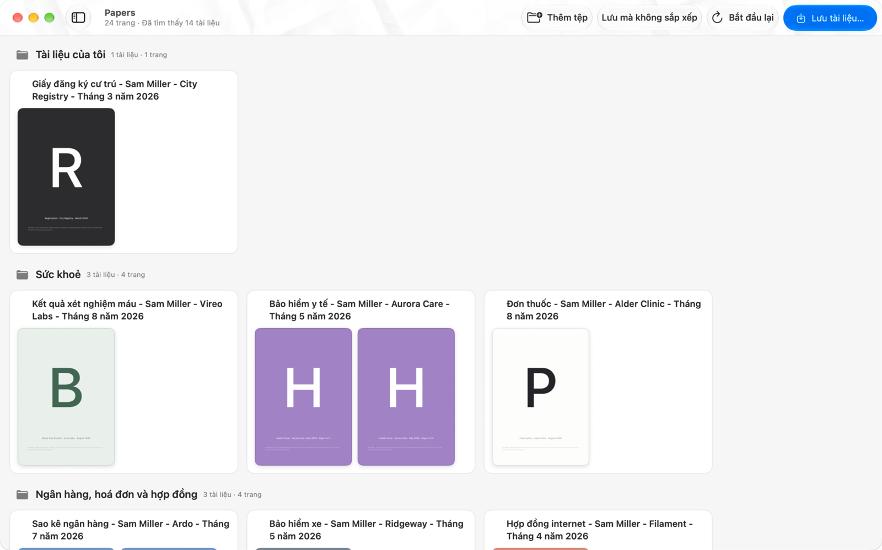Click the Ngân hàng, hoá đơn và hợp đồng folder icon
Image resolution: width=882 pixels, height=550 pixels.
22,494
